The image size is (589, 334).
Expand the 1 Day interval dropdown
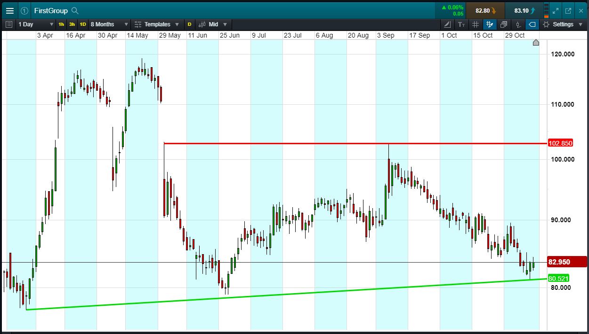click(36, 24)
